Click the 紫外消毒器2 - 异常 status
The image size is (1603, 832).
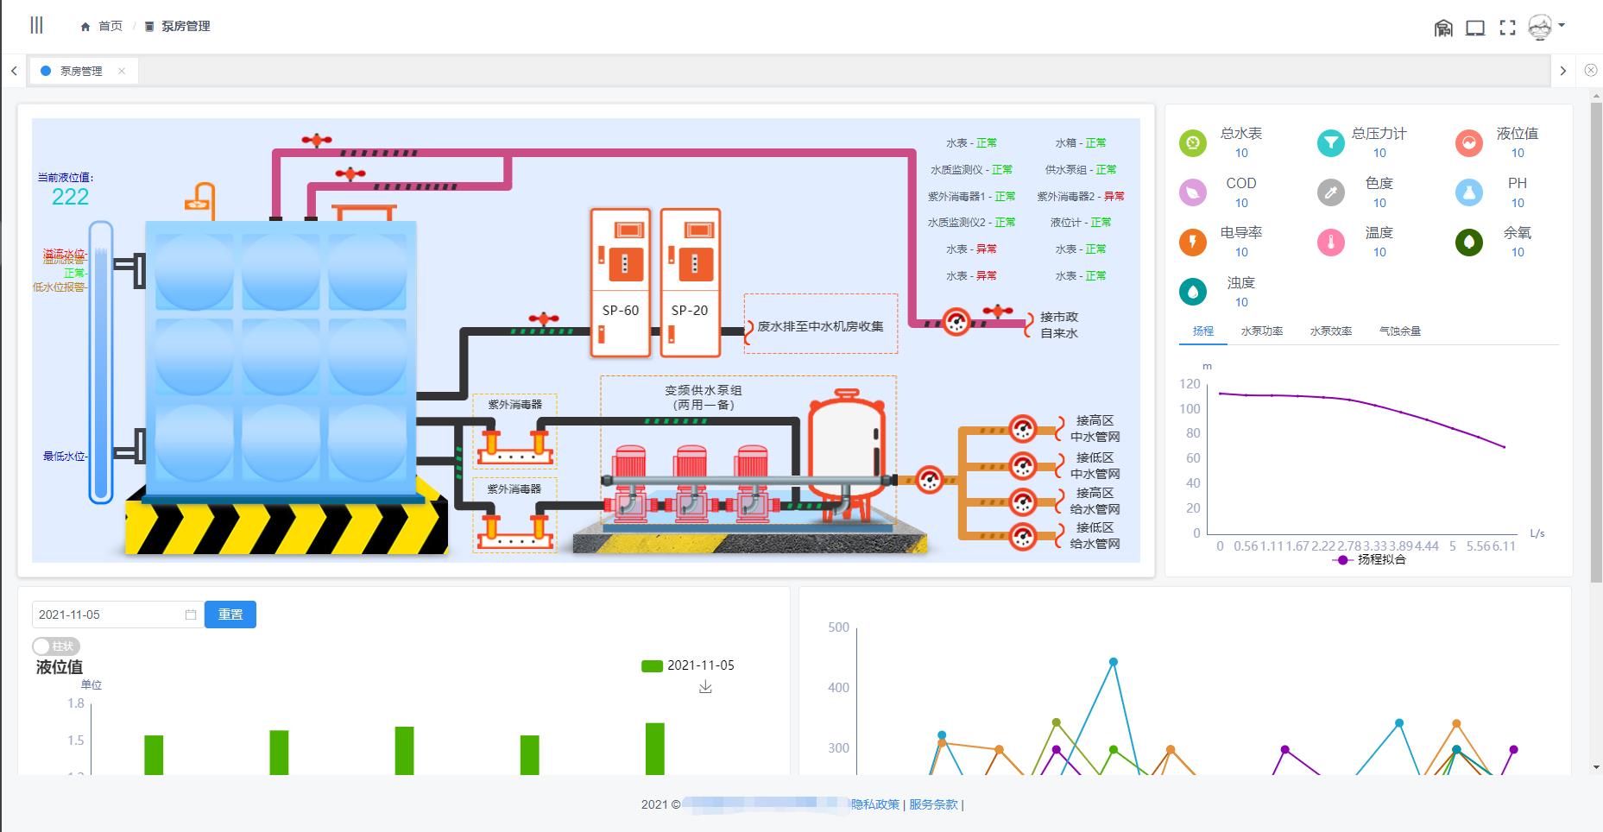(1081, 196)
